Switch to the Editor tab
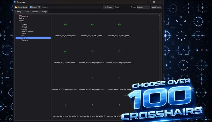This screenshot has height=122, width=212. [27, 12]
